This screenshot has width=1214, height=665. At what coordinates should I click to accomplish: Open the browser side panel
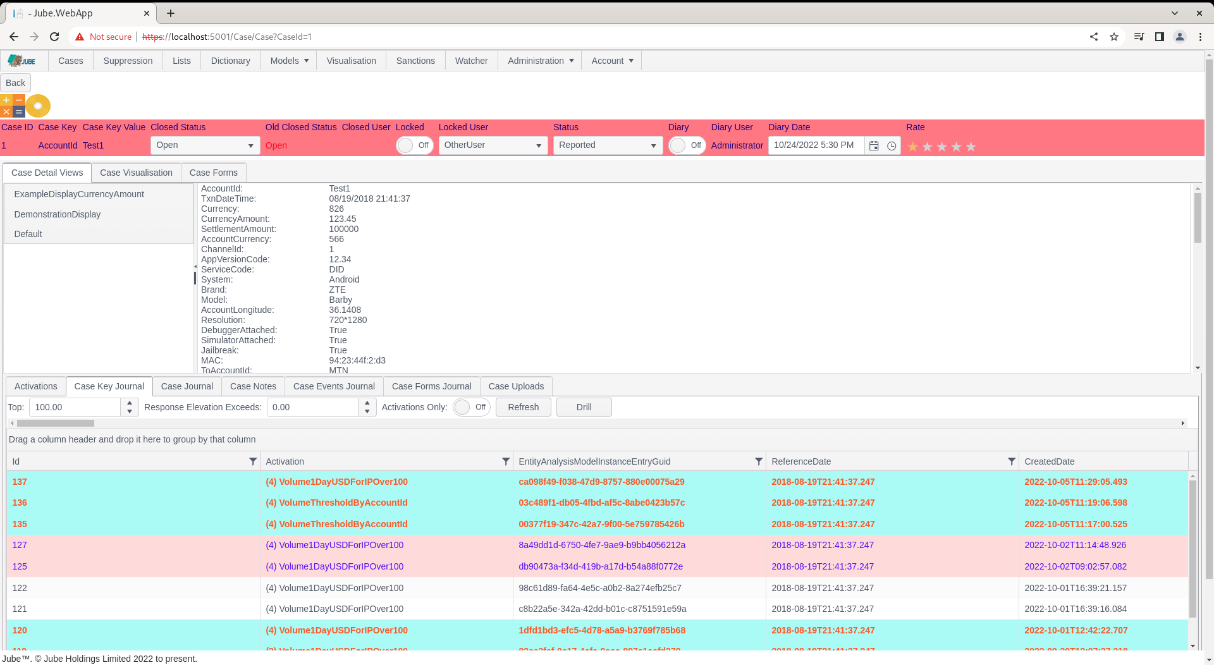point(1160,37)
